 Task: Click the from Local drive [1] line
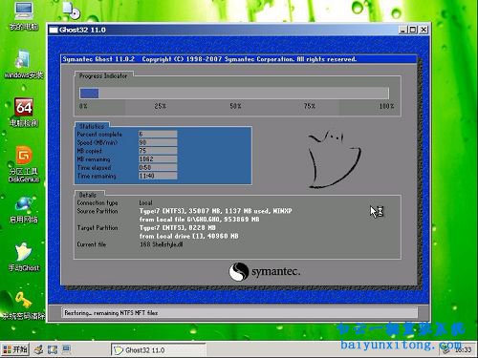click(x=189, y=236)
